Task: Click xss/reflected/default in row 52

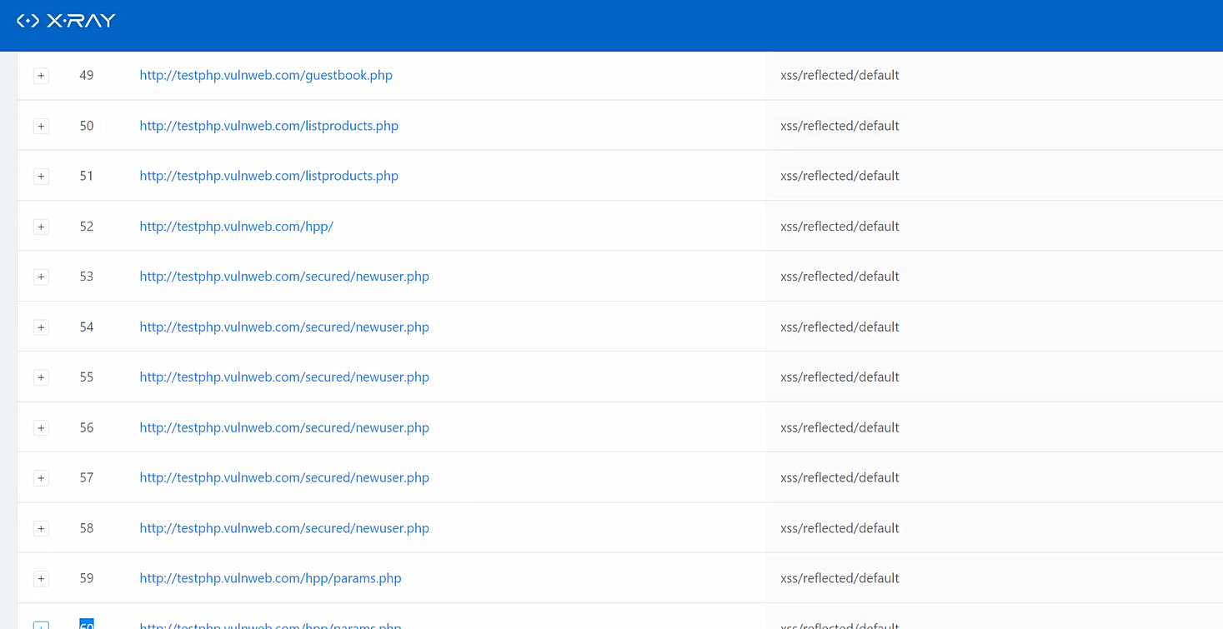Action: pos(840,227)
